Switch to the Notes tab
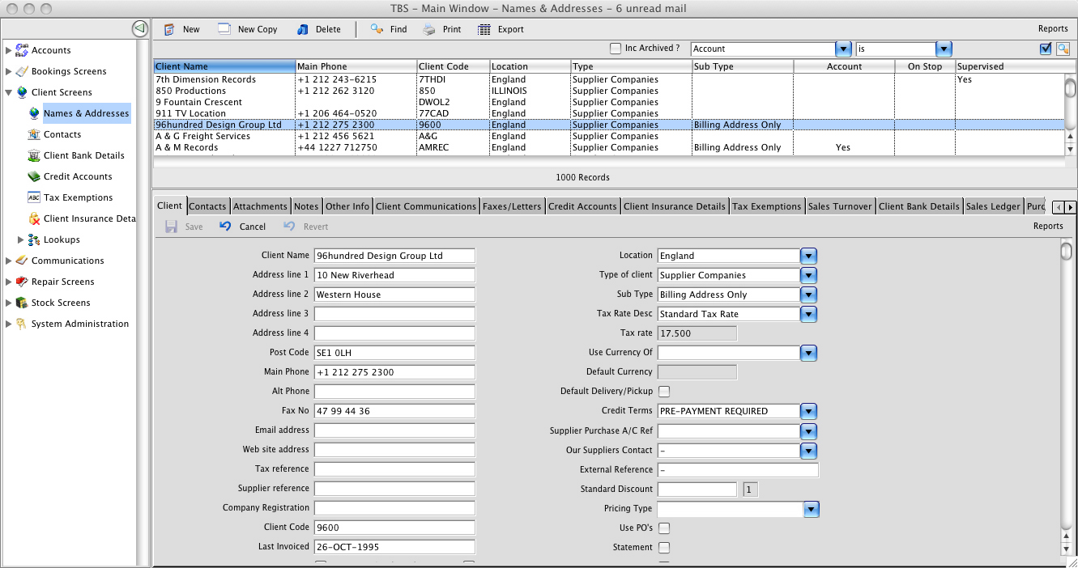Screen dimensions: 1078x568 (306, 206)
